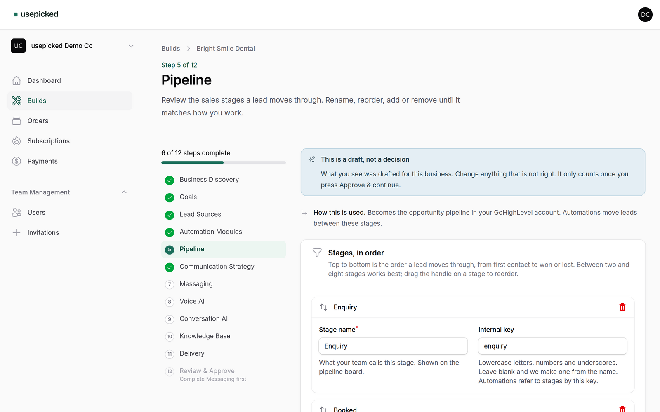Screen dimensions: 660x412
Task: Go to the Lead Sources step
Action: 224,214
